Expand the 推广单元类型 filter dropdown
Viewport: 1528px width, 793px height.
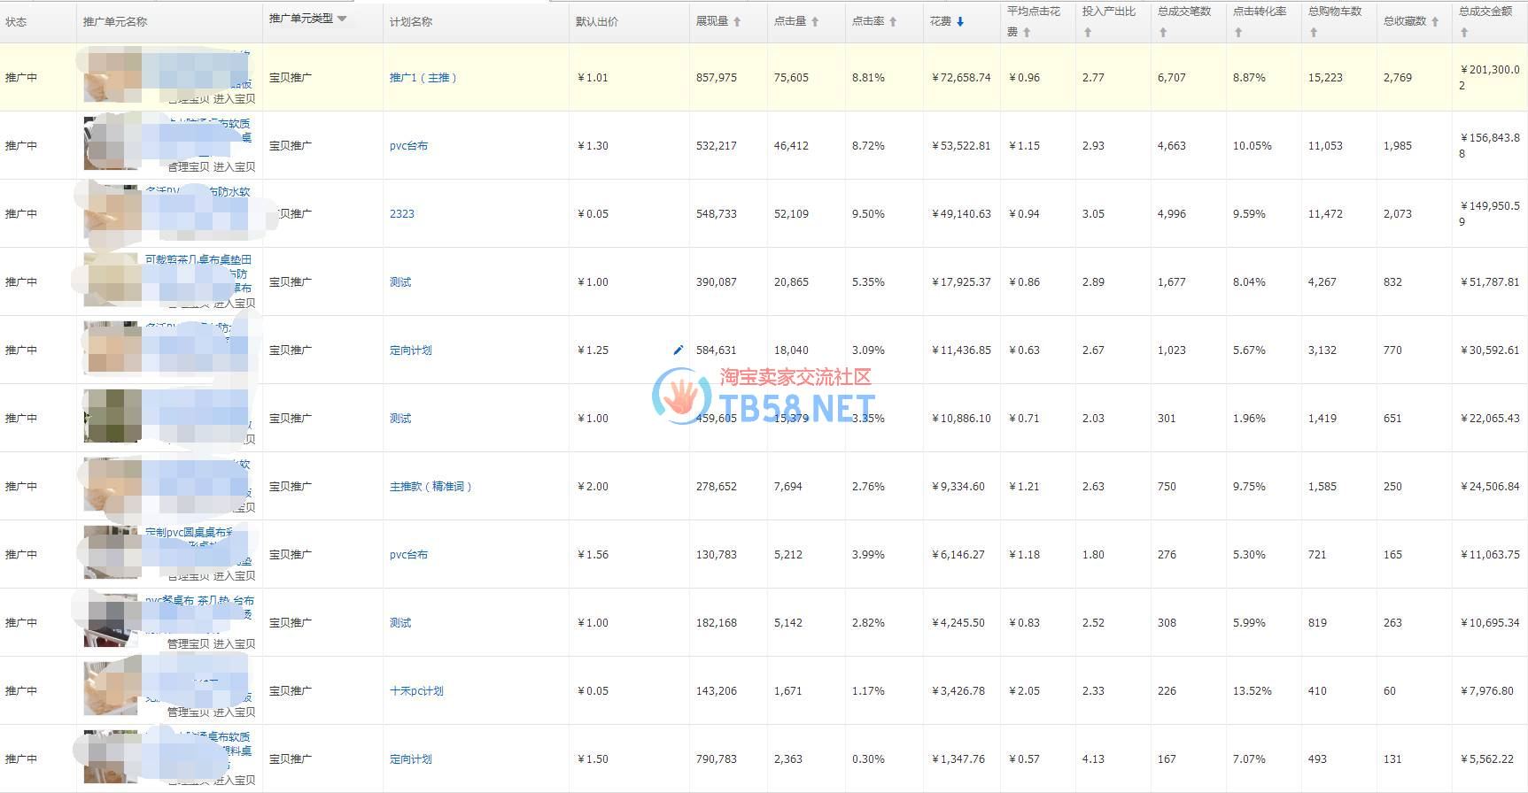click(x=342, y=19)
